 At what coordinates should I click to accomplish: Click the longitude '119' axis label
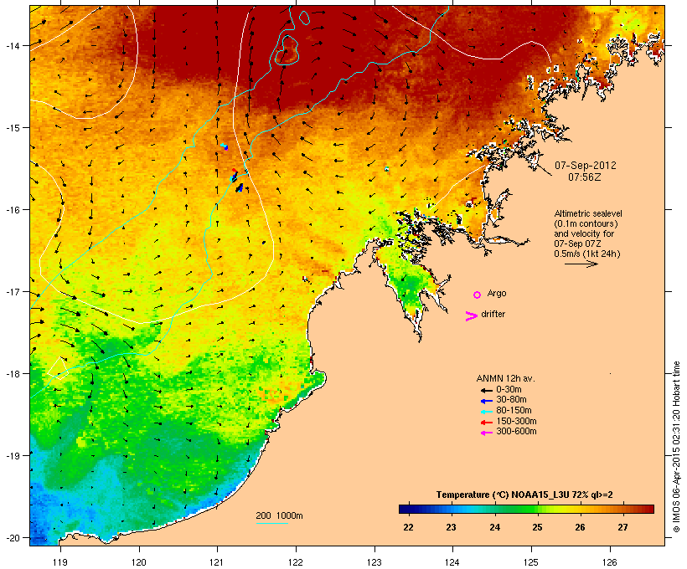60,562
